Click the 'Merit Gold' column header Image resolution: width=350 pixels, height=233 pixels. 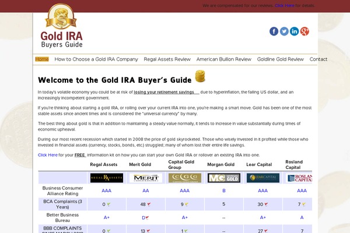point(140,164)
